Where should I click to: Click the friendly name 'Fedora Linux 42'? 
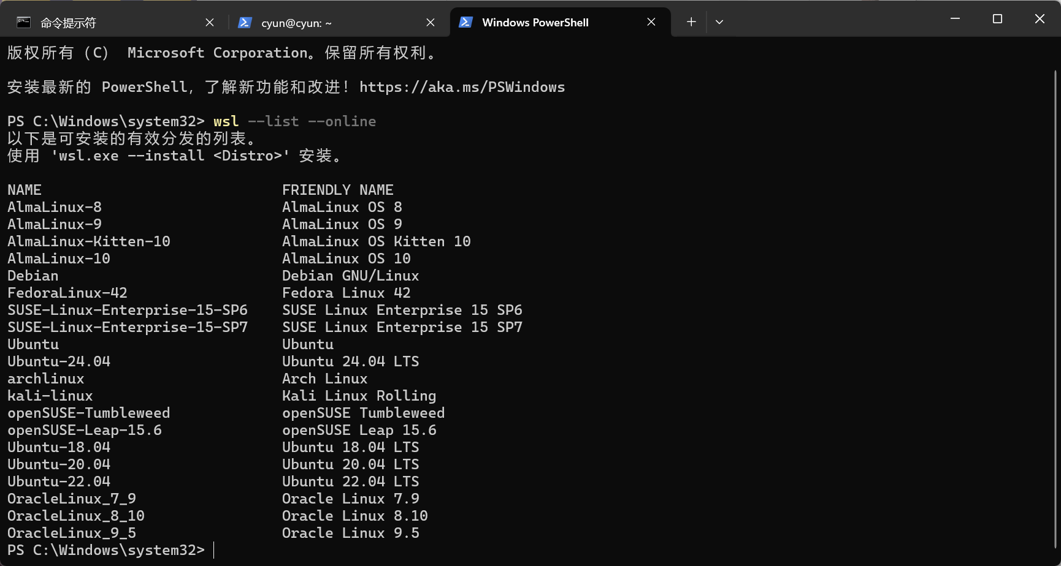pyautogui.click(x=347, y=293)
